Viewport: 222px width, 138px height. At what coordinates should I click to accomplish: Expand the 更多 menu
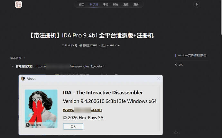point(136,5)
